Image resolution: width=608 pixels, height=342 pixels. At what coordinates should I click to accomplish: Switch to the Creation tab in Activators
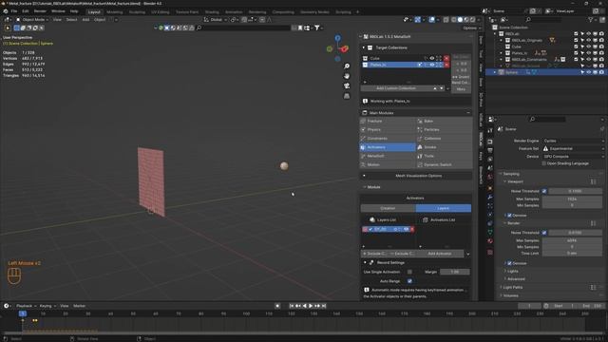coord(388,208)
